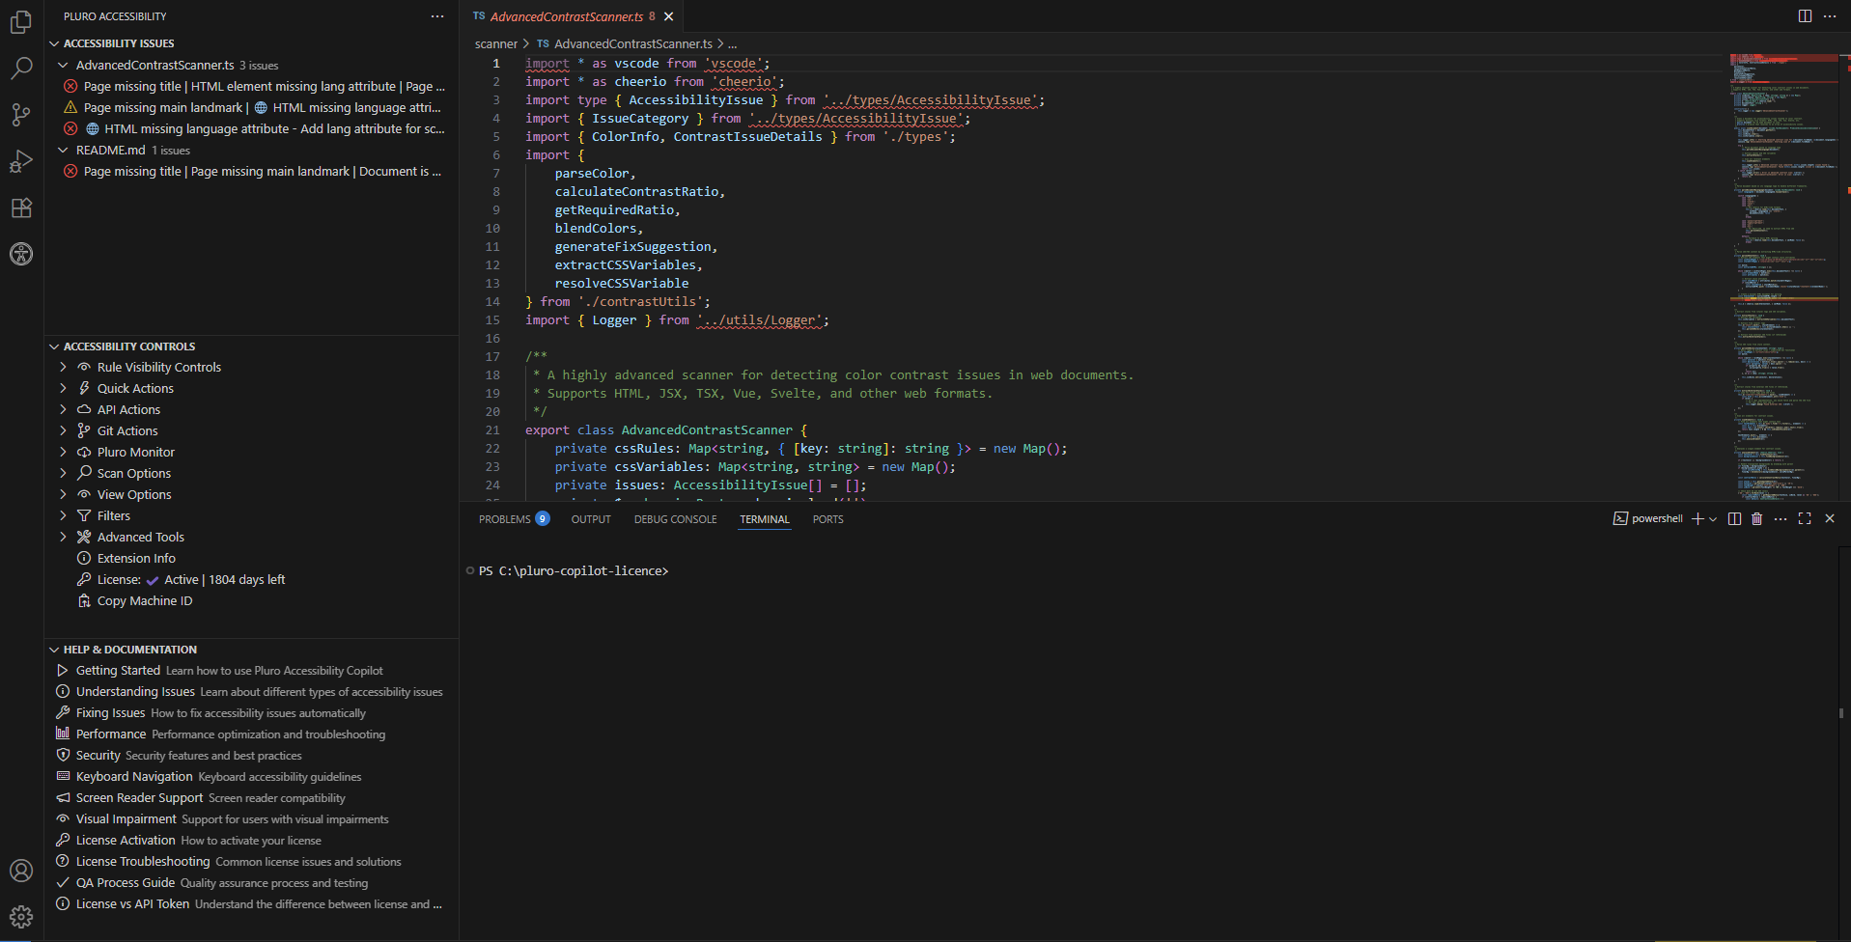This screenshot has width=1851, height=942.
Task: Open Fixing Issues help doc
Action: [x=251, y=713]
